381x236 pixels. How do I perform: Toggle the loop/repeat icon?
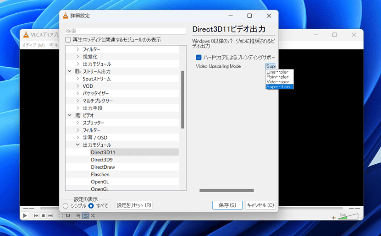pos(85,215)
